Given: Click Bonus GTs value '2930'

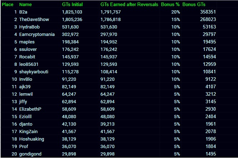Looking at the screenshot, I should point(211,109).
